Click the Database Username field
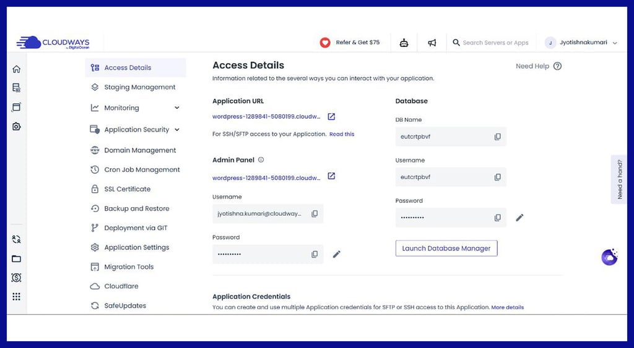 (x=451, y=177)
